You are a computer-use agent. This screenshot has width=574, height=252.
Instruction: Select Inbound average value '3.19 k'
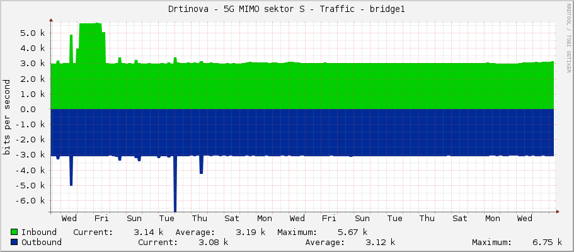250,232
